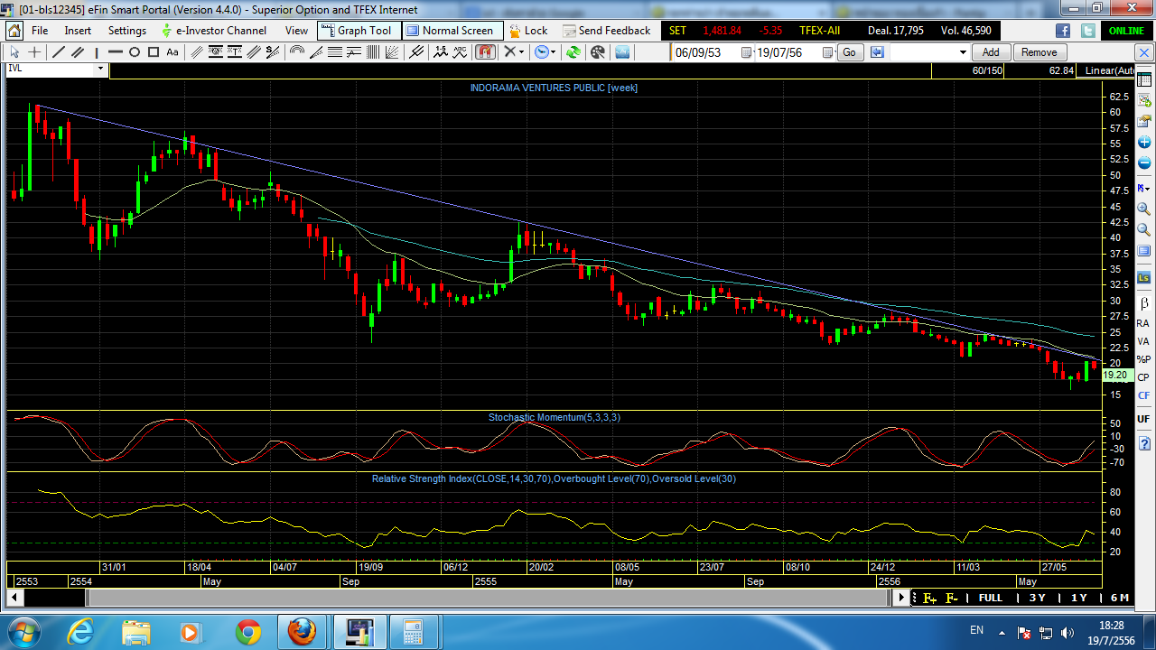Toggle CP in the right sidebar

(x=1143, y=377)
